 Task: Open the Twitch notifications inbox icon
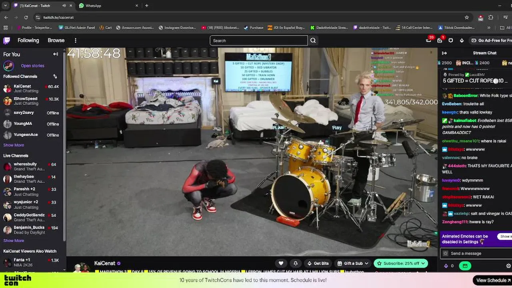(x=440, y=40)
